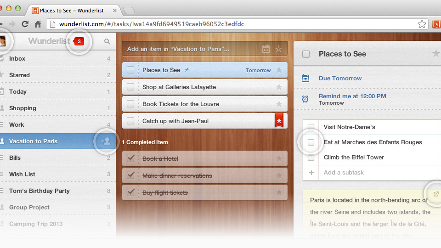Open the Group Project list
The image size is (441, 248).
coord(58,207)
